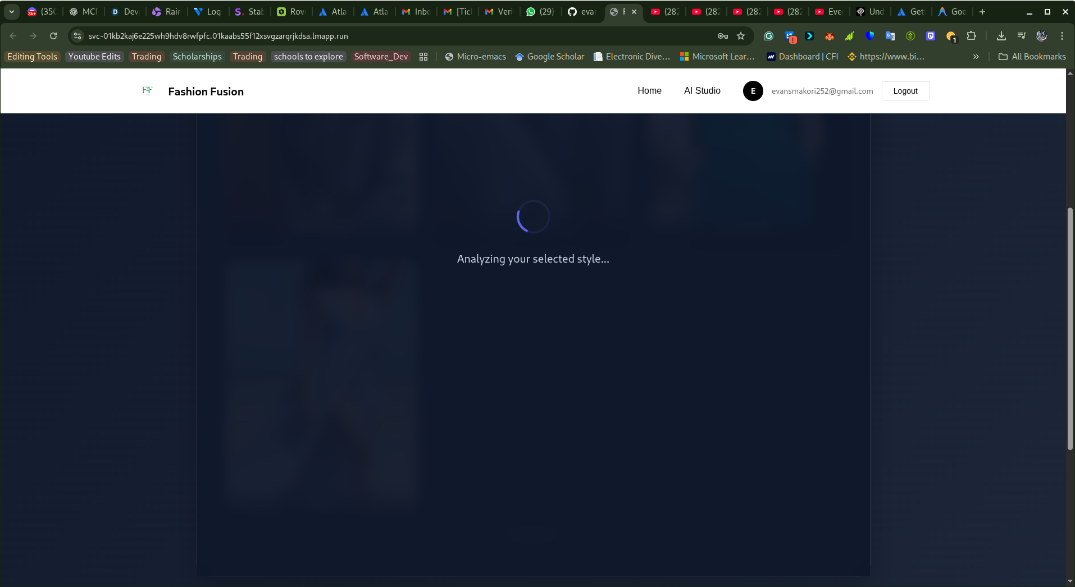Screen dimensions: 1075x587
Task: View site information icon in address bar
Action: [x=78, y=36]
